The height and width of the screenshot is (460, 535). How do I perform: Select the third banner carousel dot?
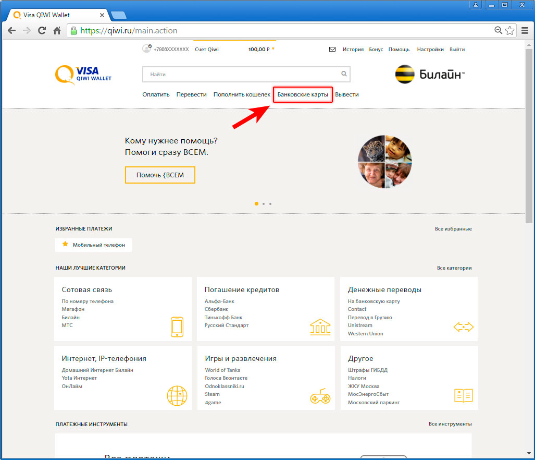point(270,204)
